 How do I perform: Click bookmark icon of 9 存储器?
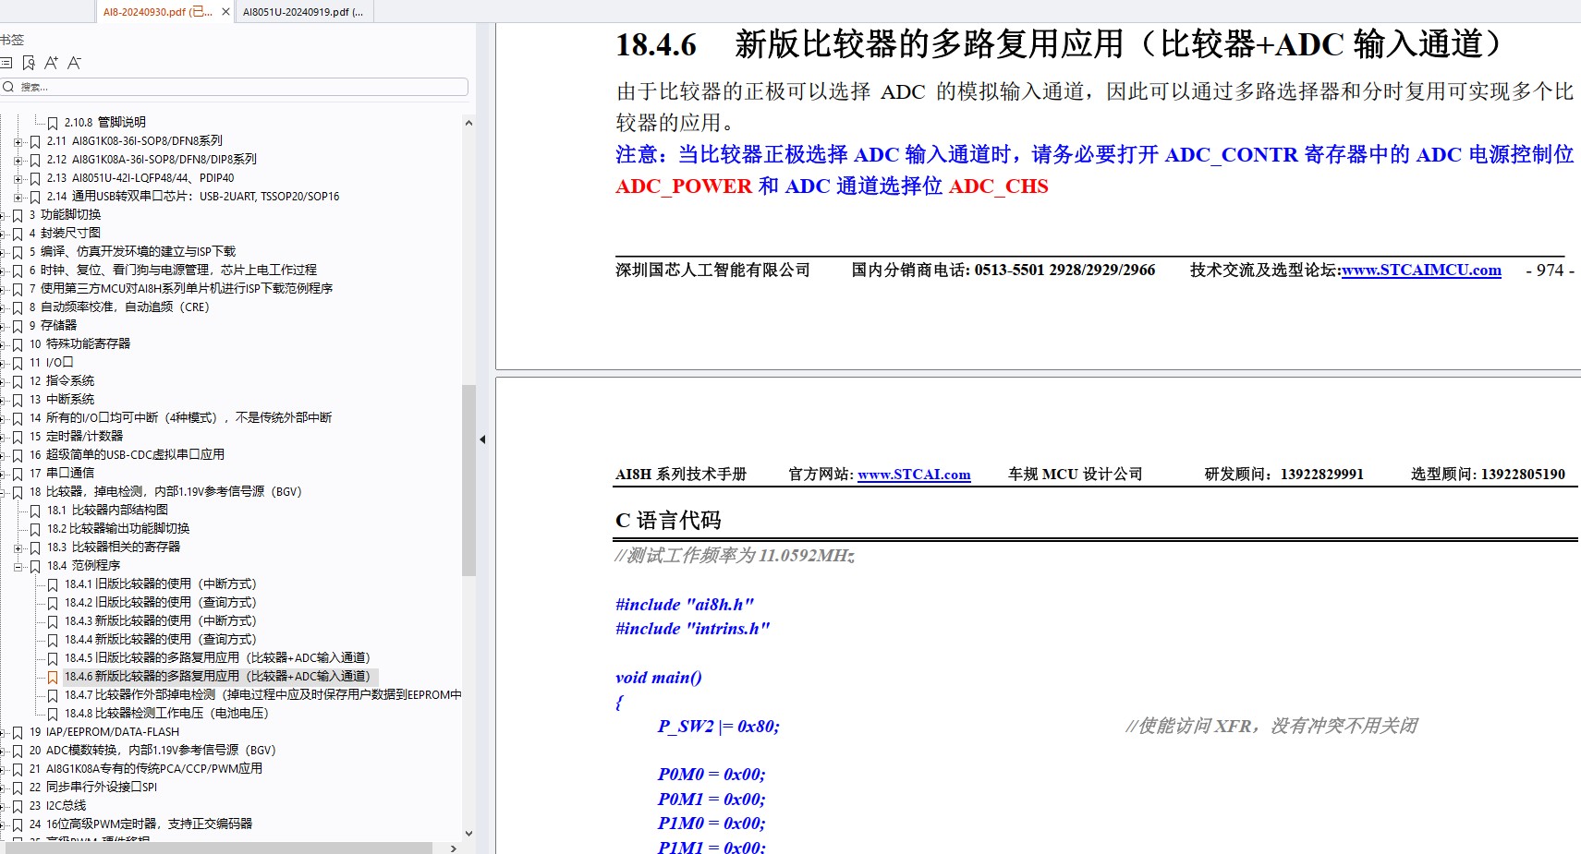[18, 326]
